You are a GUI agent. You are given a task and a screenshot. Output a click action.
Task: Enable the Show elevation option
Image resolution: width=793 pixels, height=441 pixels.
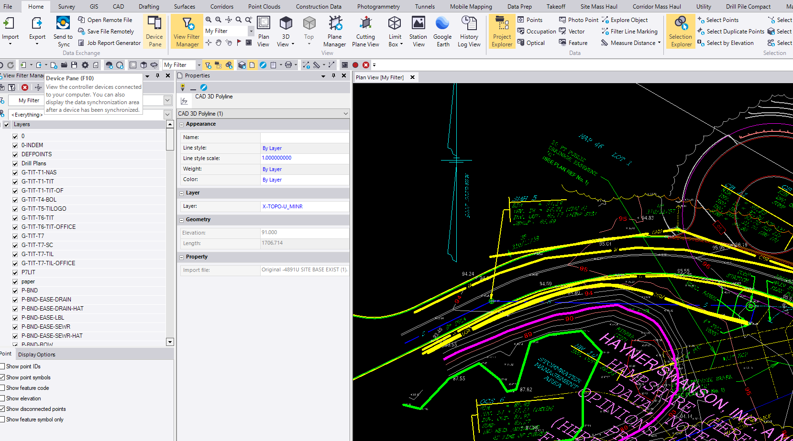2,398
